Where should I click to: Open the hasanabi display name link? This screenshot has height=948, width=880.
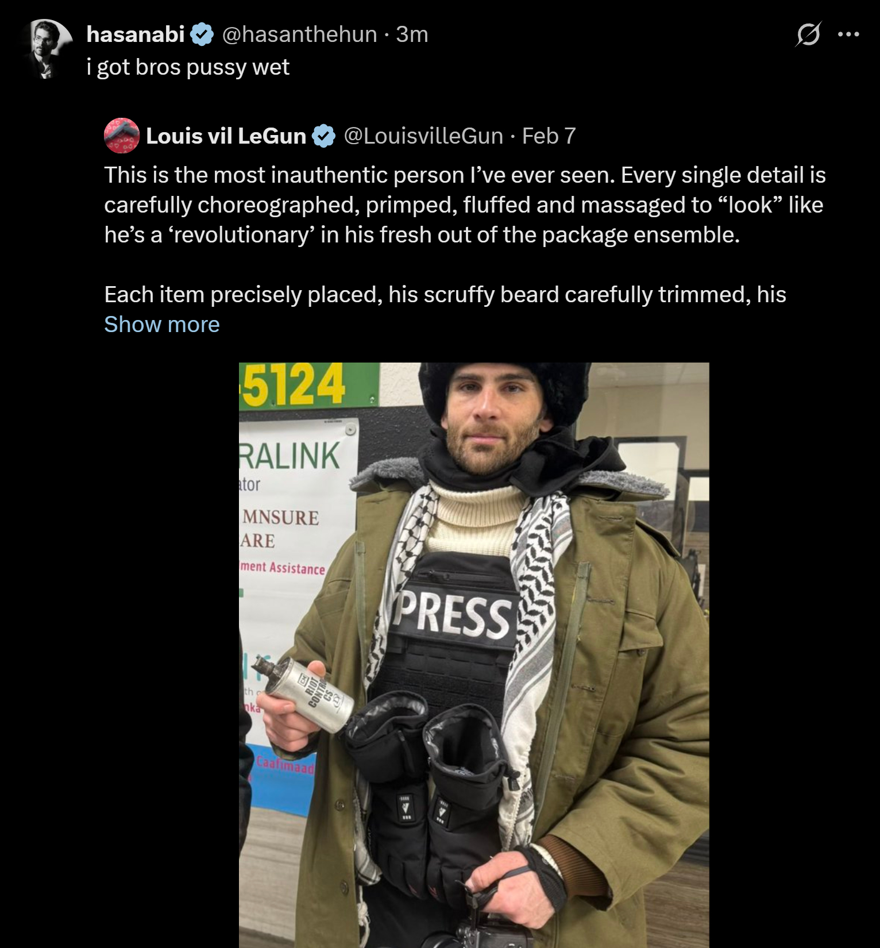[x=136, y=34]
